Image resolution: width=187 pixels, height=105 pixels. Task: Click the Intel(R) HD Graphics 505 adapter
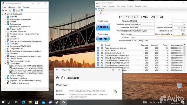[x=21, y=27]
